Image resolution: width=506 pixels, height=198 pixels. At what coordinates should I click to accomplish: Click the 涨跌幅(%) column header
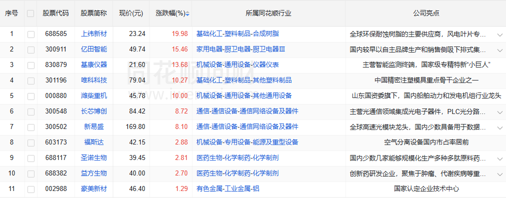(x=170, y=13)
